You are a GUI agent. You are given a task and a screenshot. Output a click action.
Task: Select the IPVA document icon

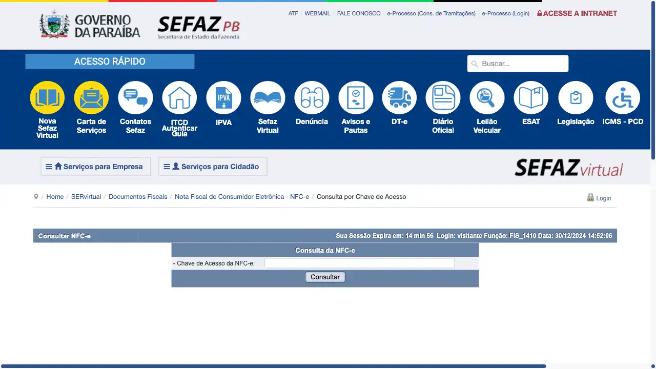click(223, 98)
